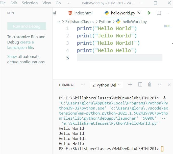Open the Selection menu
173x154 pixels.
(30, 3)
